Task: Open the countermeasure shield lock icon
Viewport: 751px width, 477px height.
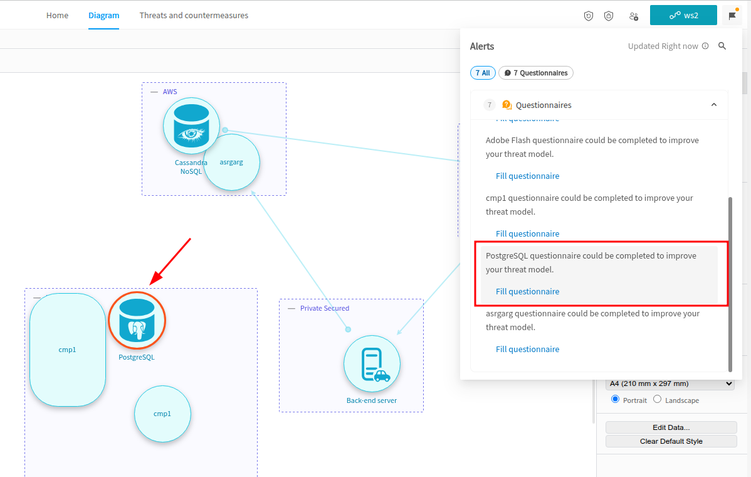Action: pos(608,16)
